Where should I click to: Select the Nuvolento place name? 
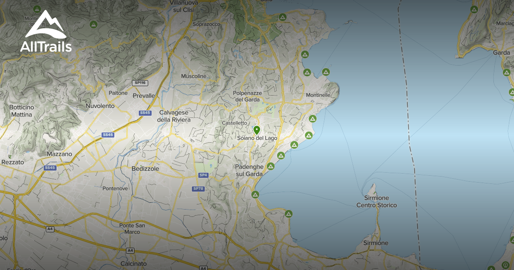(x=101, y=105)
